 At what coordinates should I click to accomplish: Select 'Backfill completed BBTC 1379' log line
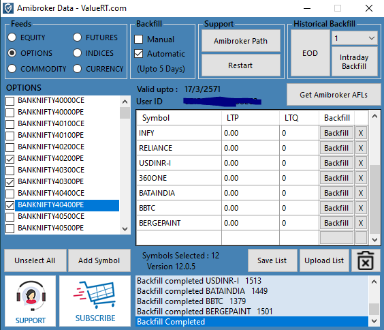pyautogui.click(x=252, y=301)
